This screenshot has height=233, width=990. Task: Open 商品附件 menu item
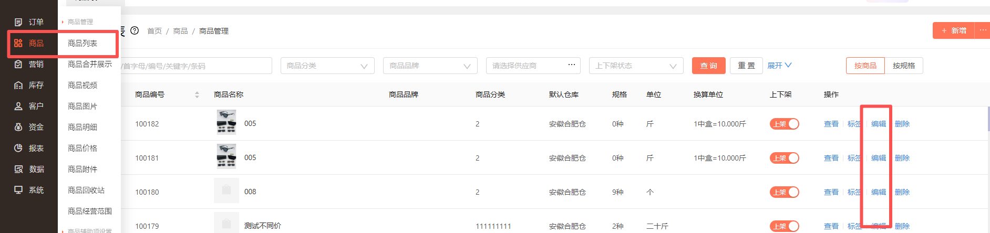[82, 169]
